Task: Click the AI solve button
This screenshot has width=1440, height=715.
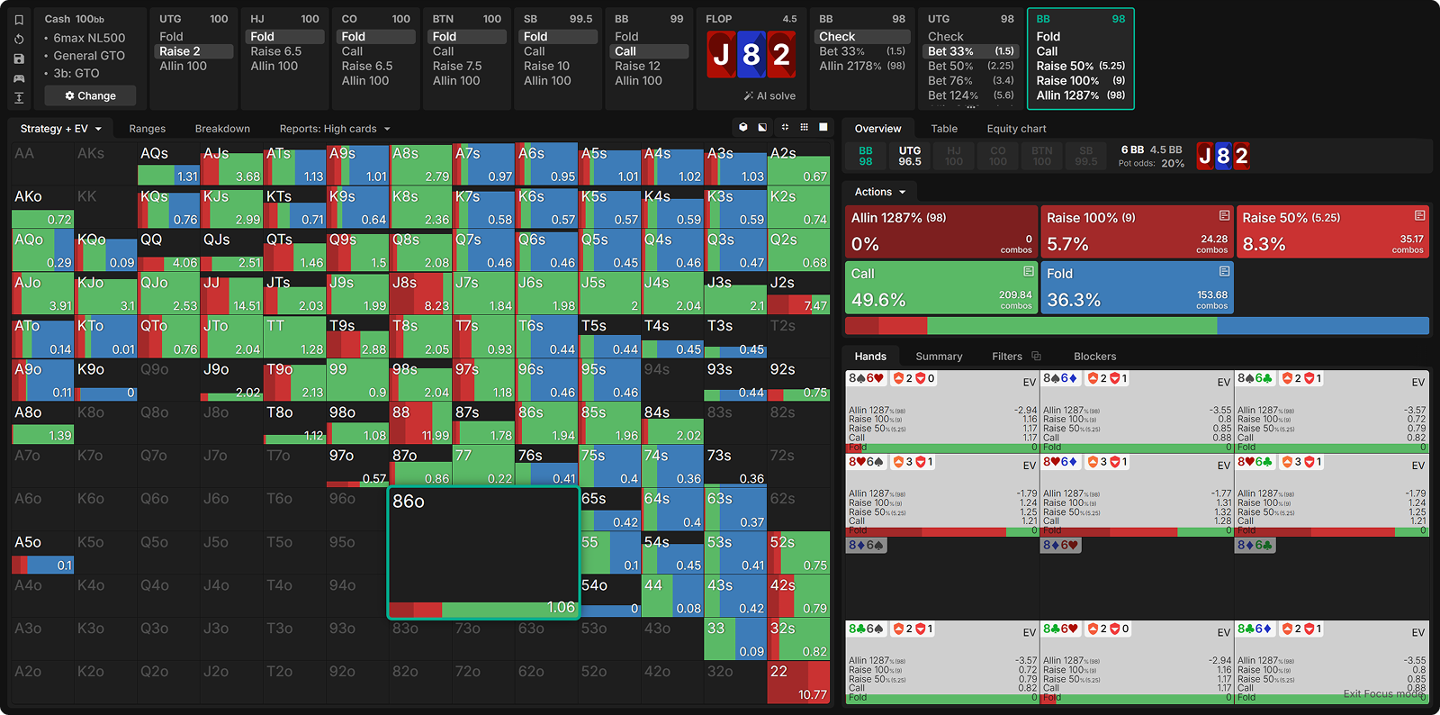Action: 769,95
